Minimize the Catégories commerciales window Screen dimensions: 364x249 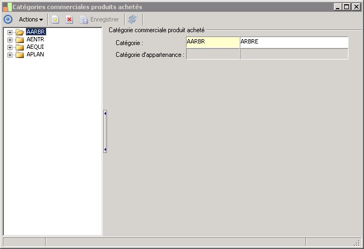(338, 7)
